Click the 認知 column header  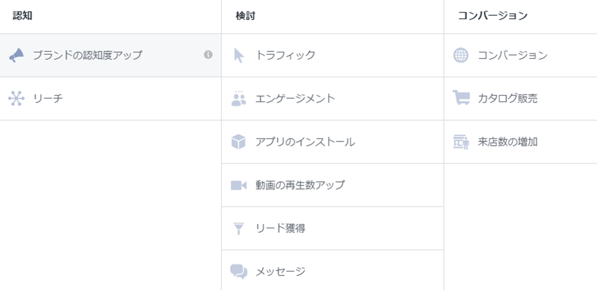(x=23, y=16)
